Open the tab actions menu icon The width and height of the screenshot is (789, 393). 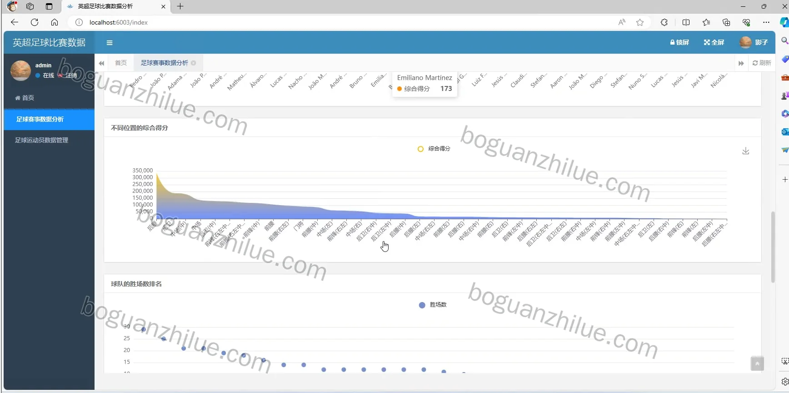point(49,6)
